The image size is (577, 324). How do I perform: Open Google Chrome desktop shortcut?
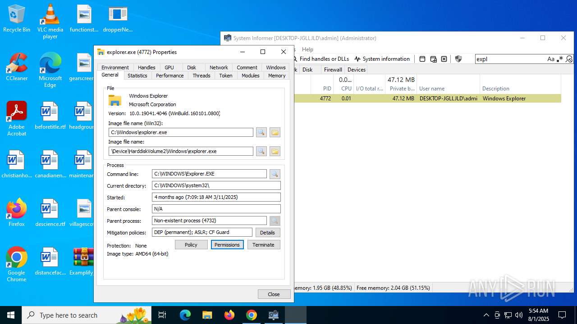point(17,265)
